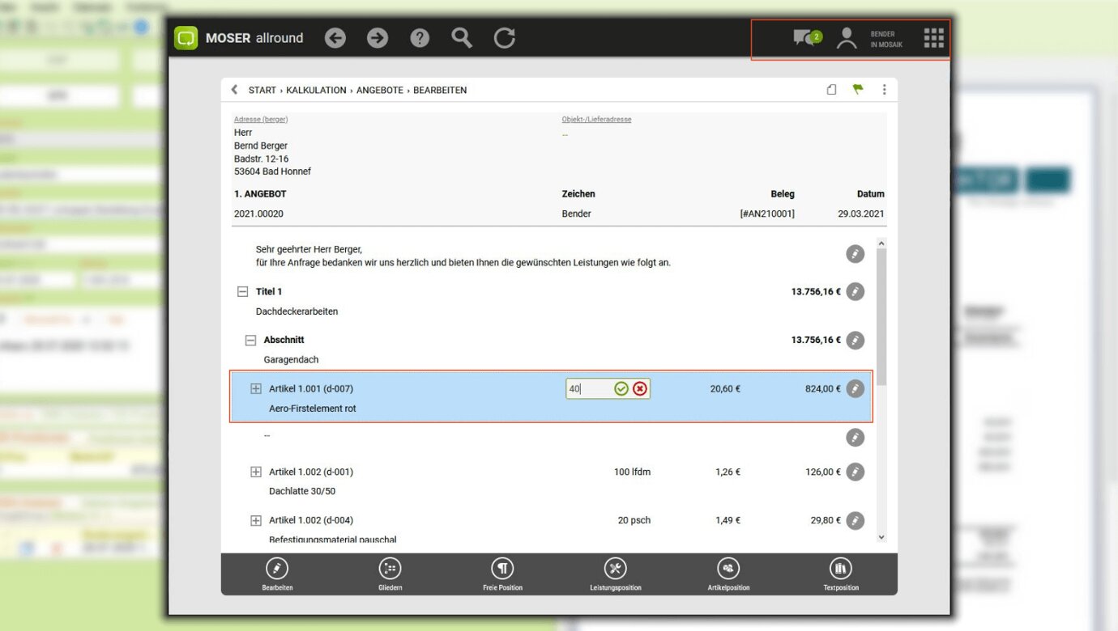The height and width of the screenshot is (631, 1118).
Task: Click the quantity input field showing 40
Action: pyautogui.click(x=587, y=389)
